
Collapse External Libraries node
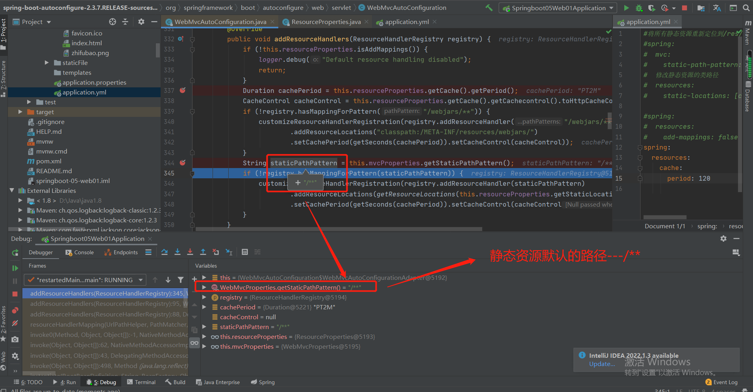pyautogui.click(x=12, y=190)
